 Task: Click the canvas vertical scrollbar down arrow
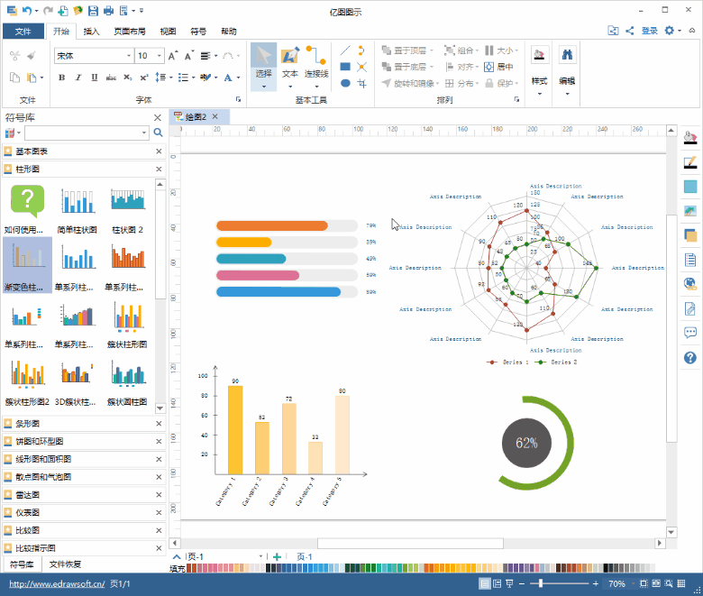(x=671, y=532)
